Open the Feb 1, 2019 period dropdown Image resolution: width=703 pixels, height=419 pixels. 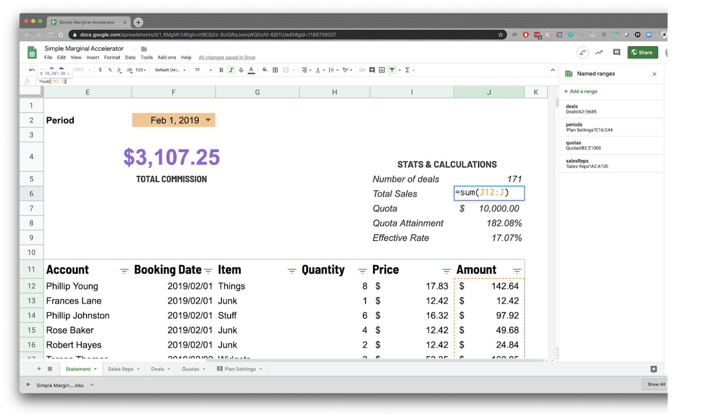[208, 120]
